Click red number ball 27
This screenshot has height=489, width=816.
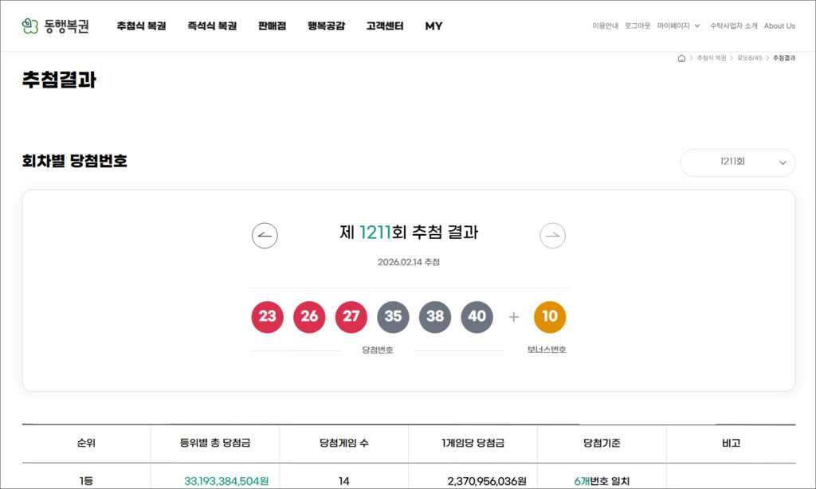(x=351, y=317)
